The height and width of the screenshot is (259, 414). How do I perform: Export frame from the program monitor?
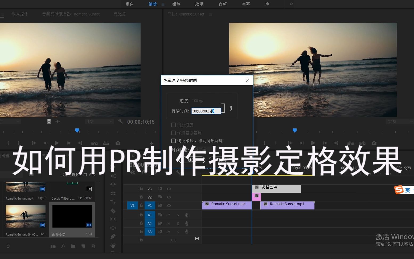click(x=374, y=143)
